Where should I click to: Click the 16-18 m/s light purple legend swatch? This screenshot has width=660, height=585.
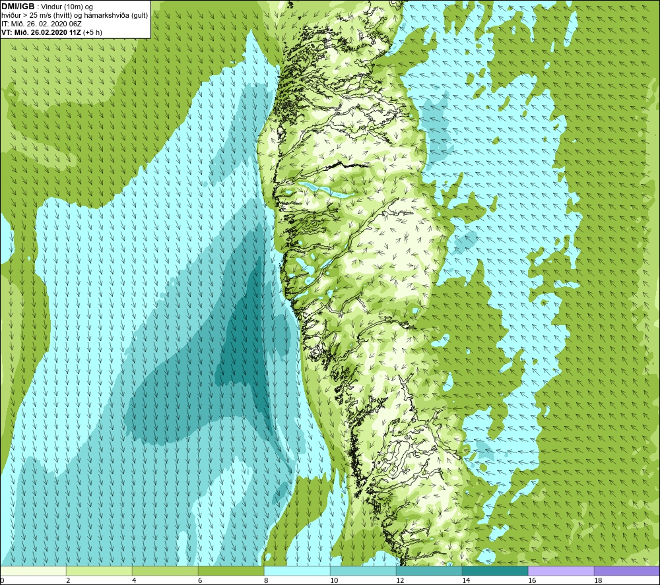(561, 570)
